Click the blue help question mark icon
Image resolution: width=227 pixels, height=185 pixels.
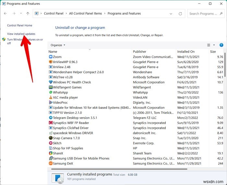[221, 45]
